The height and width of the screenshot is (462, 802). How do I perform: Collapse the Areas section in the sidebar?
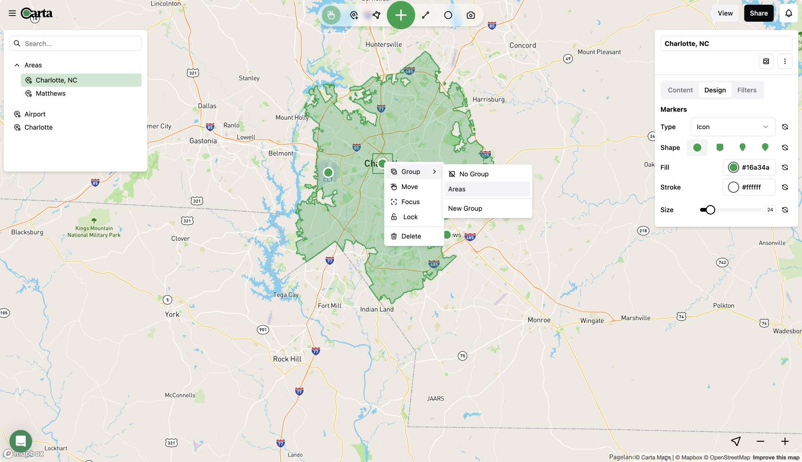[x=17, y=65]
